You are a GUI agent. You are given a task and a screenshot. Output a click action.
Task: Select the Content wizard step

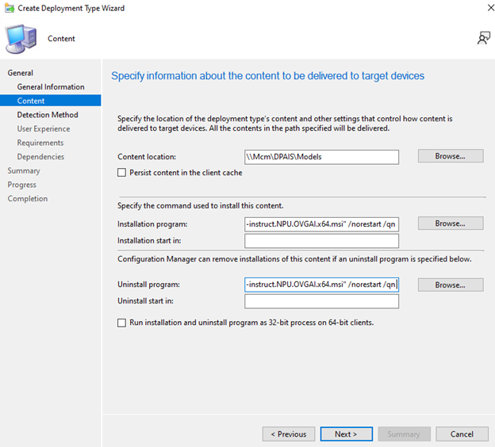pyautogui.click(x=51, y=101)
